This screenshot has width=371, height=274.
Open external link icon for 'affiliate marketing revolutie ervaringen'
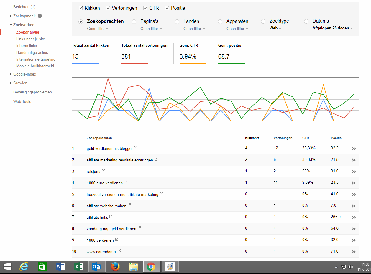coord(156,159)
